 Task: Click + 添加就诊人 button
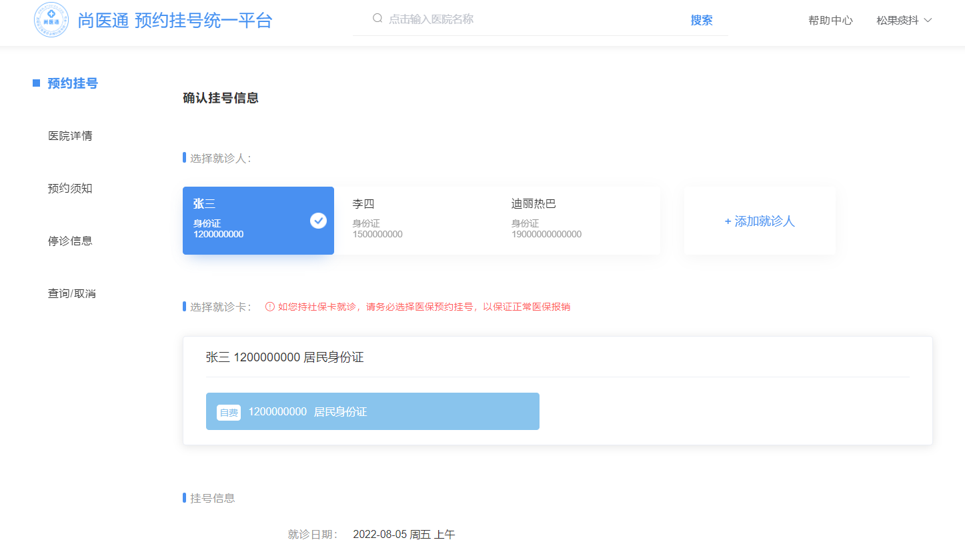pos(760,221)
